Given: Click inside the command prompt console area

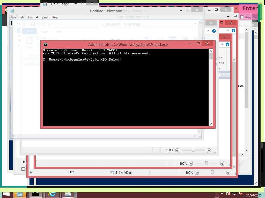Looking at the screenshot, I should coord(126,87).
